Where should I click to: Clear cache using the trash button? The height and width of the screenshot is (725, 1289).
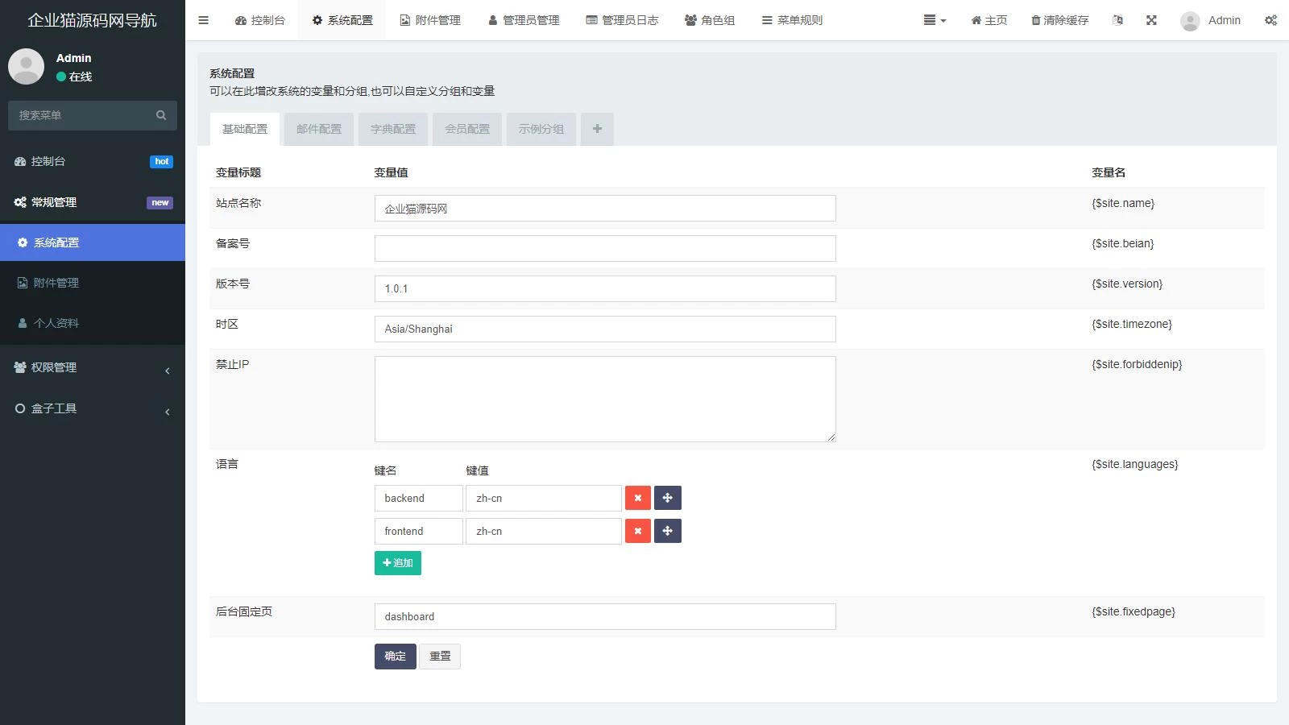point(1059,20)
